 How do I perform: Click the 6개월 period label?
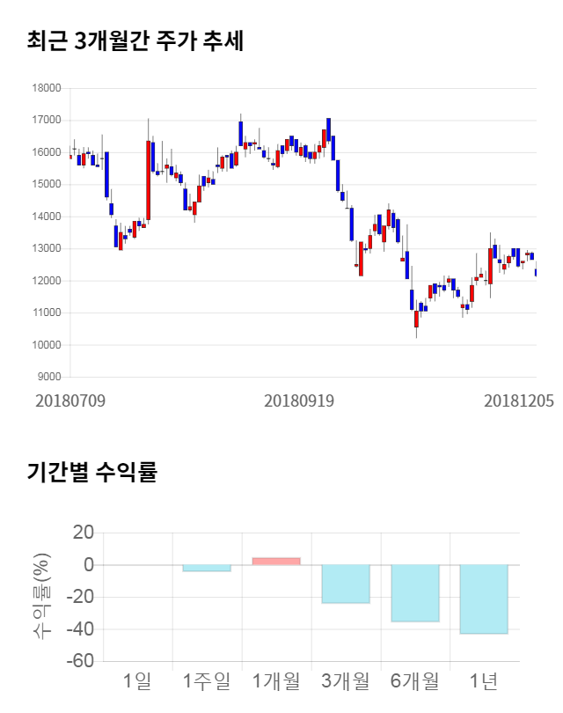pyautogui.click(x=415, y=680)
